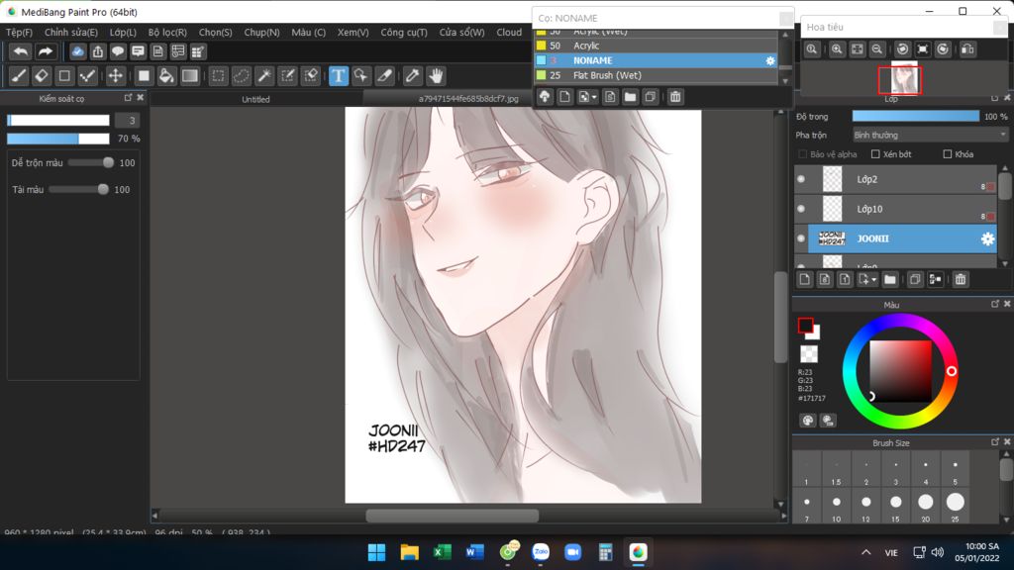Image resolution: width=1014 pixels, height=570 pixels.
Task: Expand the add-brush dropdown in brush panel
Action: click(x=593, y=97)
